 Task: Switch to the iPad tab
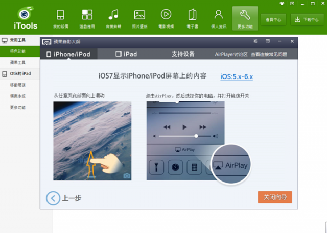[126, 54]
